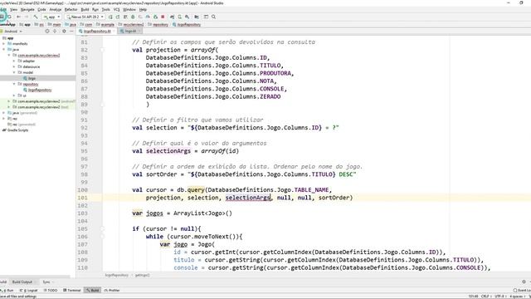Expand the ui package
This screenshot has width=531, height=299.
point(14,96)
